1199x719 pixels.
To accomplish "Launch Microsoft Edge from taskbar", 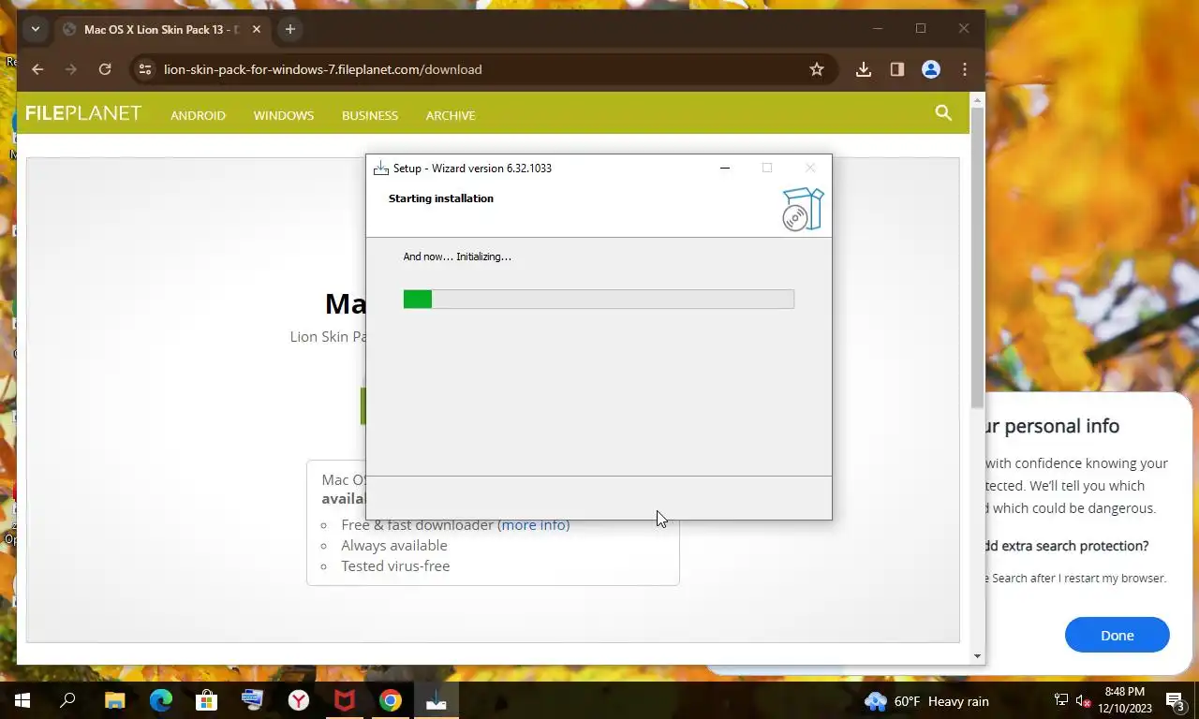I will [x=161, y=700].
